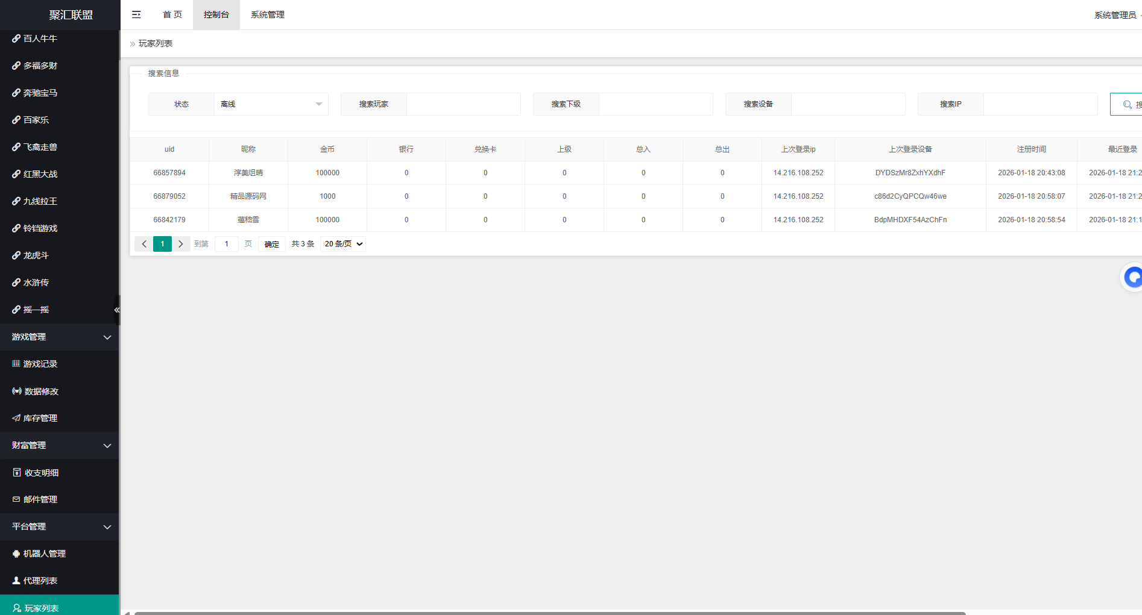Open 代理列表 agent list link
1142x615 pixels.
tap(40, 581)
